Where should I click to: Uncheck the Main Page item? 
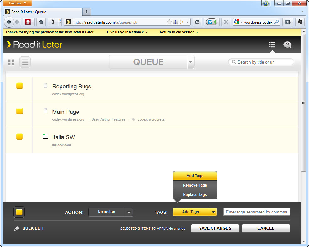[19, 111]
